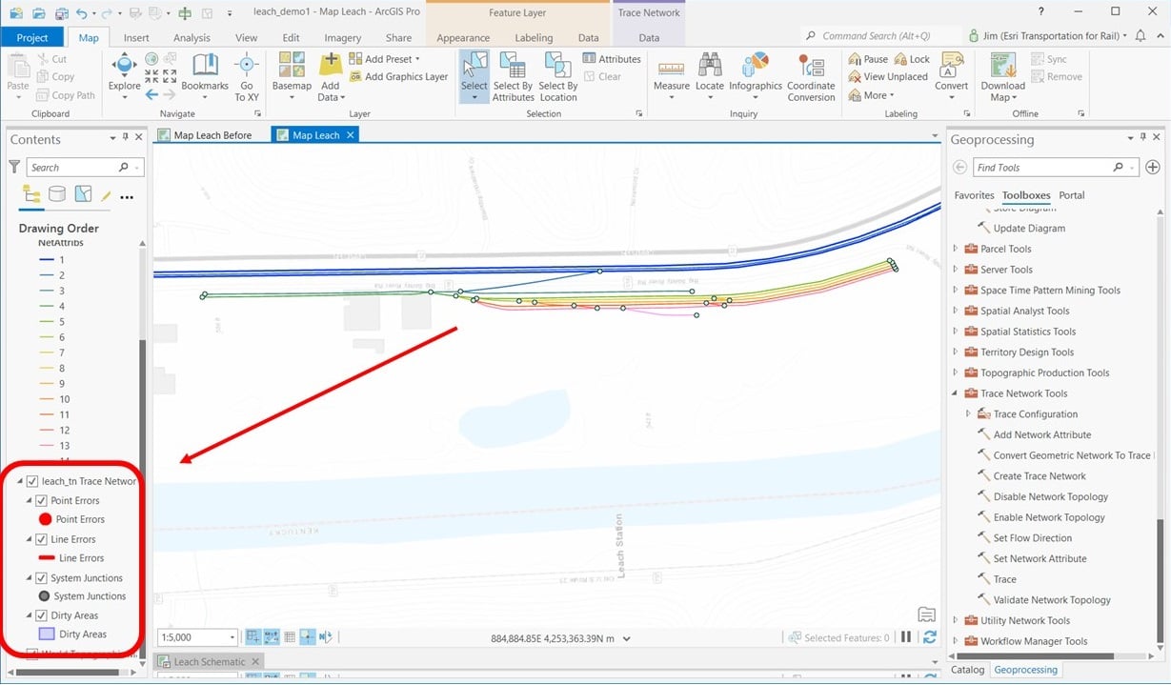
Task: Click the Infographics tool
Action: tap(756, 74)
